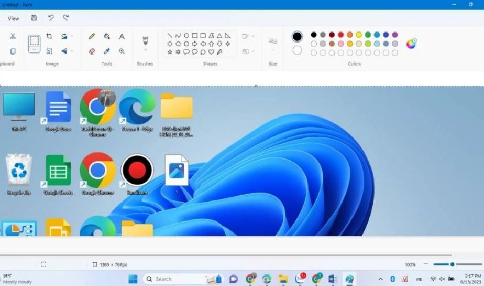Screen dimensions: 484x286
Task: Choose the orange palette color
Action: tap(350, 35)
